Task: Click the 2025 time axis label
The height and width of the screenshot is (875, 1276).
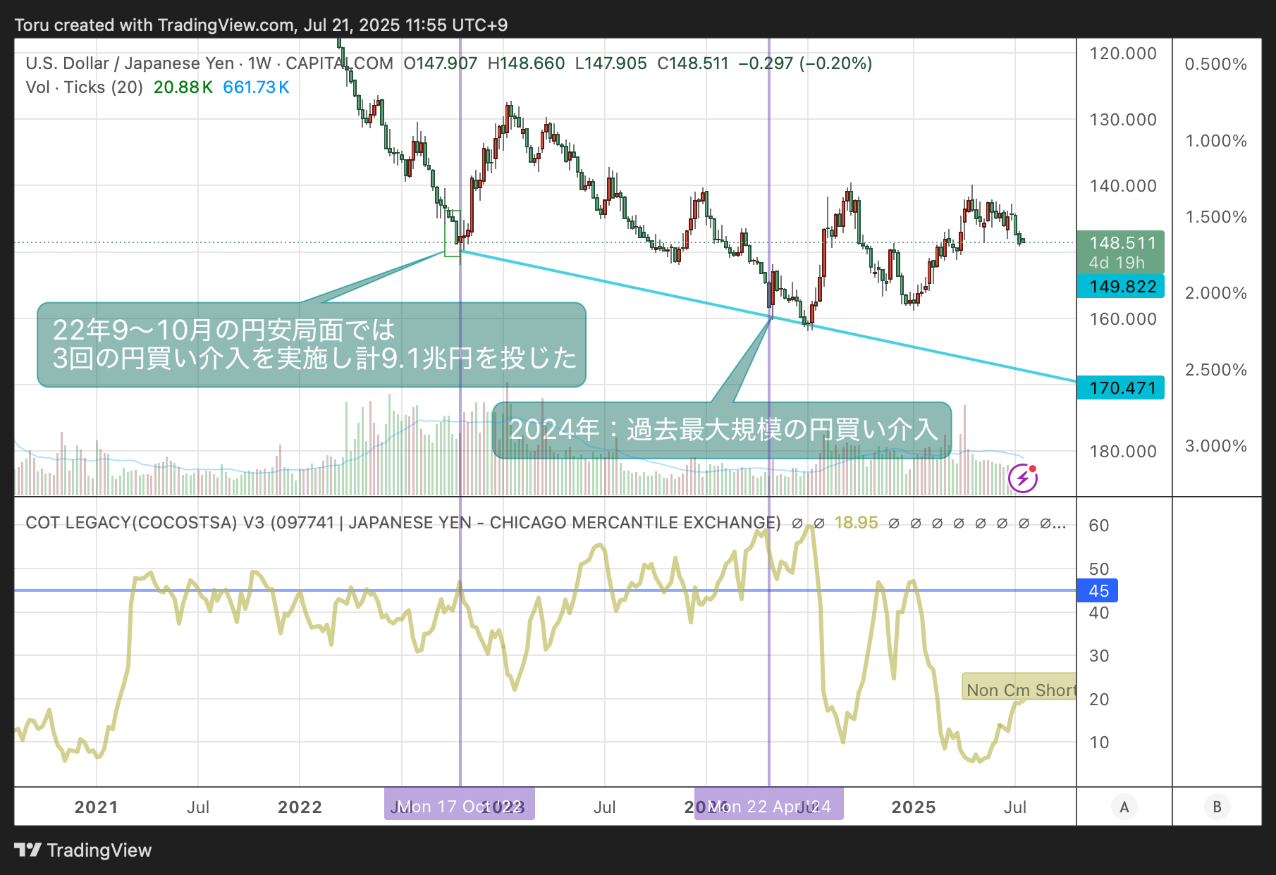Action: (914, 807)
